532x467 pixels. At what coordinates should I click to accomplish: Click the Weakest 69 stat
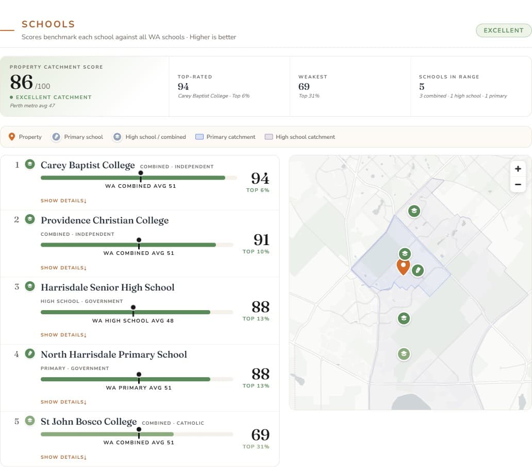click(x=304, y=87)
